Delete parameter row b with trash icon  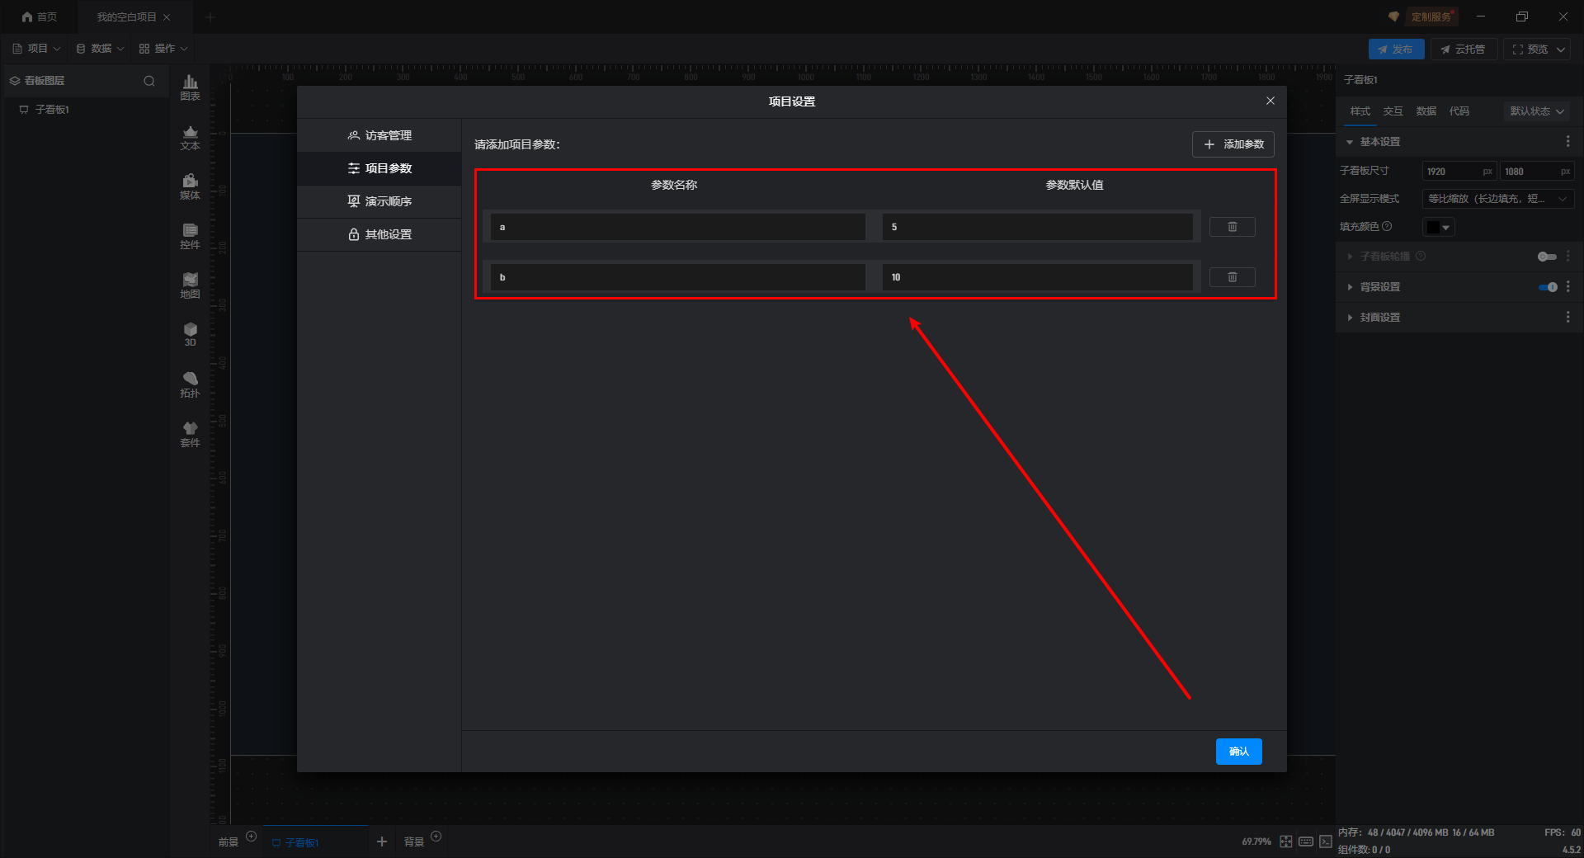point(1232,277)
